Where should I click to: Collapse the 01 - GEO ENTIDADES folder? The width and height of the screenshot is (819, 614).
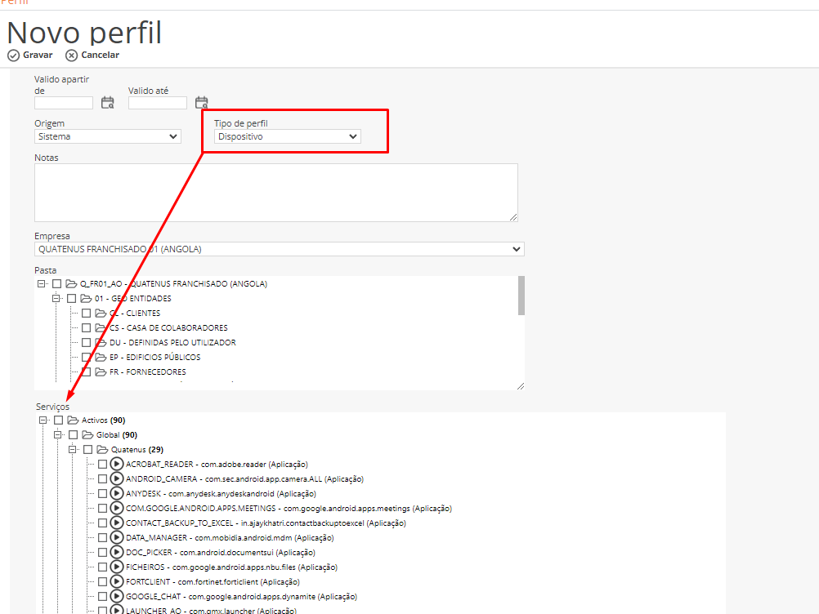coord(56,299)
